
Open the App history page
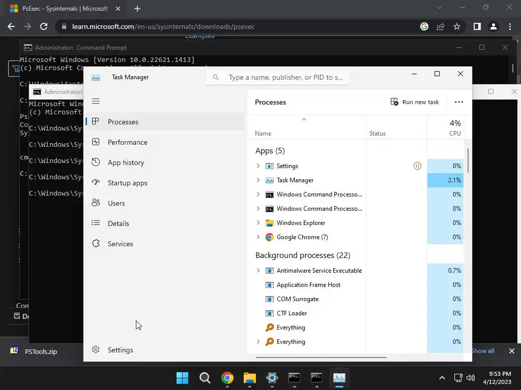[165, 162]
